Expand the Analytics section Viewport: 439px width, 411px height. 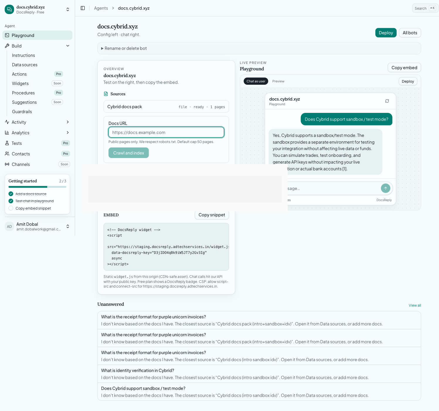(68, 133)
